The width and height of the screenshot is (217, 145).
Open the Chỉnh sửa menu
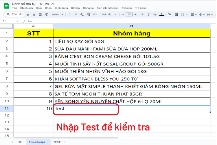coord(26,8)
